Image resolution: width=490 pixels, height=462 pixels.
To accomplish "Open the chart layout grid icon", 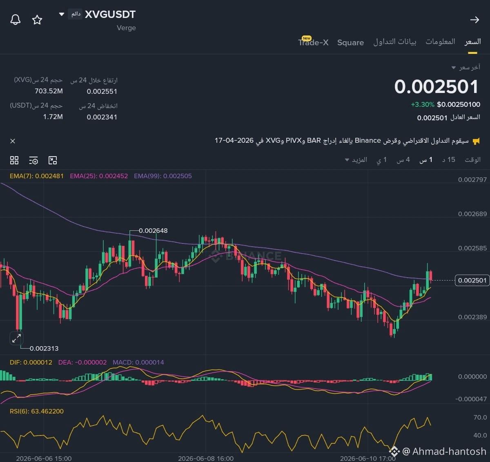I will 14,160.
